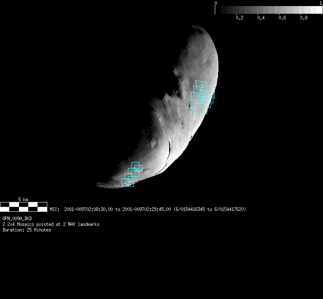
Task: Click the 0.4 tick label on colorbar
Action: pos(261,18)
